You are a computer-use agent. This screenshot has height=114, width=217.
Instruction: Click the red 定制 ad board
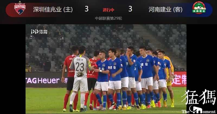point(179,79)
